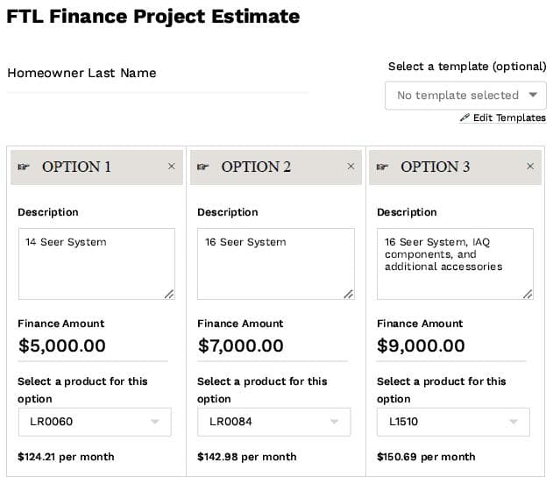Screen dimensions: 553x484
Task: Expand the L1510 product dropdown
Action: point(453,422)
